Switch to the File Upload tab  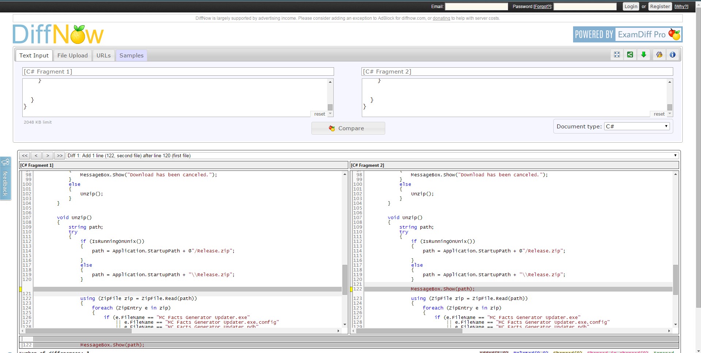pyautogui.click(x=72, y=56)
